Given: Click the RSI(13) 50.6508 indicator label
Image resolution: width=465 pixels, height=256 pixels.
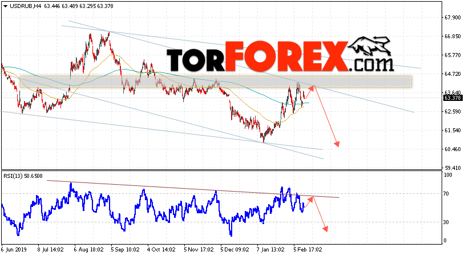Looking at the screenshot, I should [x=23, y=176].
